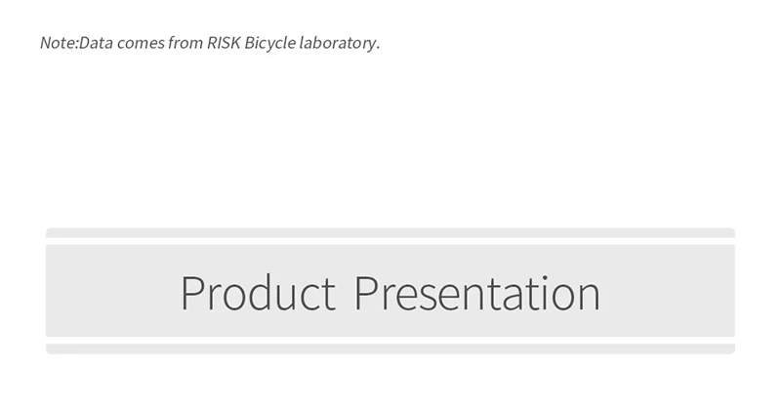Viewport: 781px width, 408px height.
Task: Click the word from in the note
Action: click(185, 43)
